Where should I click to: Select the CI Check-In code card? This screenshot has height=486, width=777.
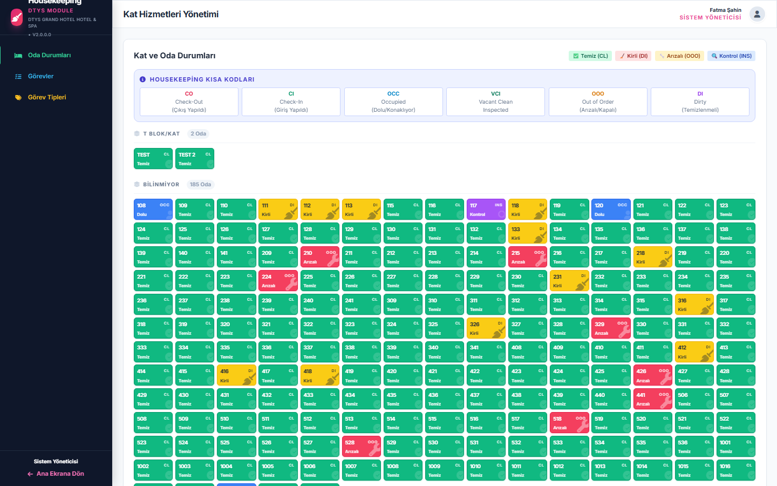point(291,102)
